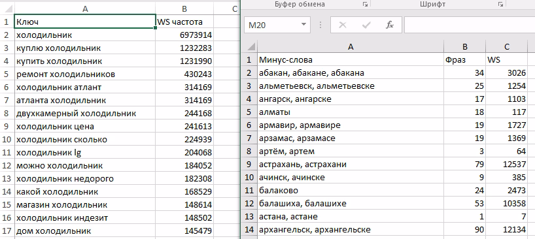Select column B header in left workbook

184,9
